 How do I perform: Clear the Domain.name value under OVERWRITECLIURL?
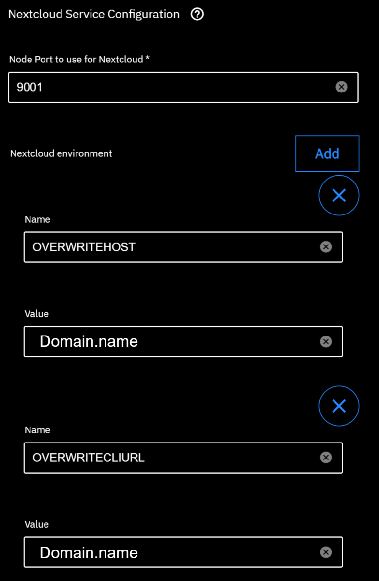click(326, 552)
